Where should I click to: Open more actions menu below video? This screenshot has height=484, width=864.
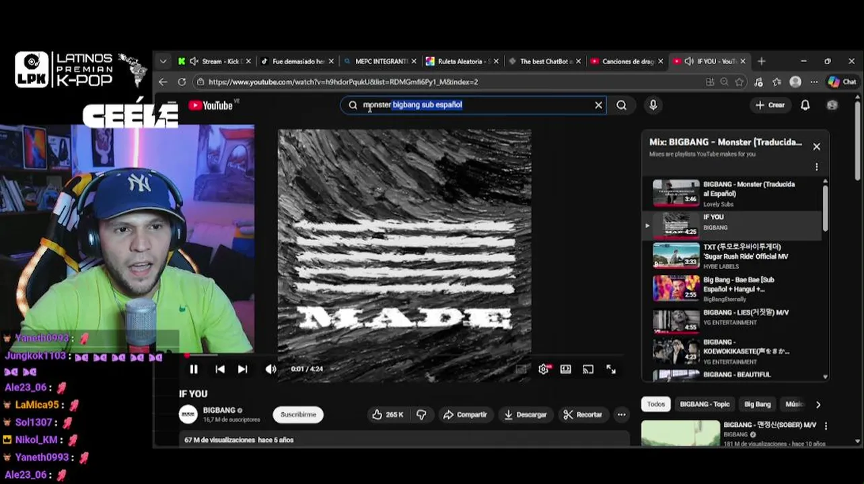tap(622, 415)
